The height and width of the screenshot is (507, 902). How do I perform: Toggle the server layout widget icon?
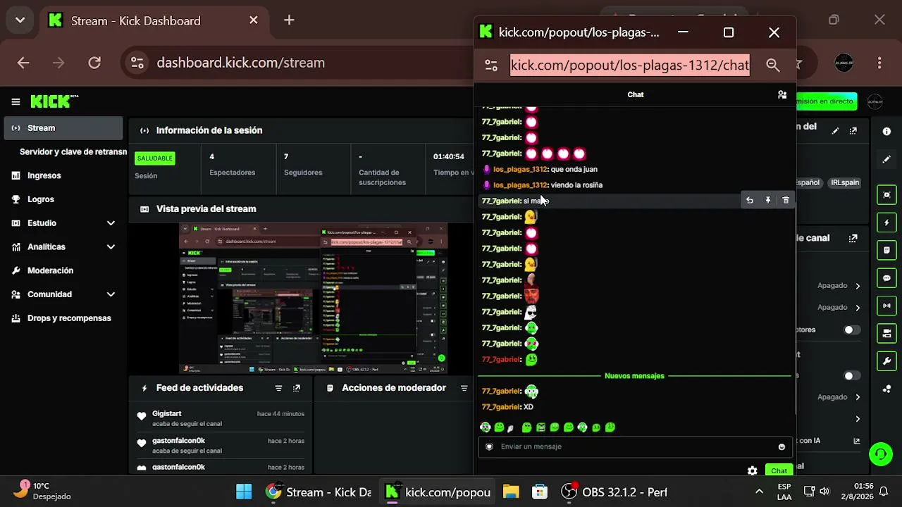pyautogui.click(x=886, y=333)
